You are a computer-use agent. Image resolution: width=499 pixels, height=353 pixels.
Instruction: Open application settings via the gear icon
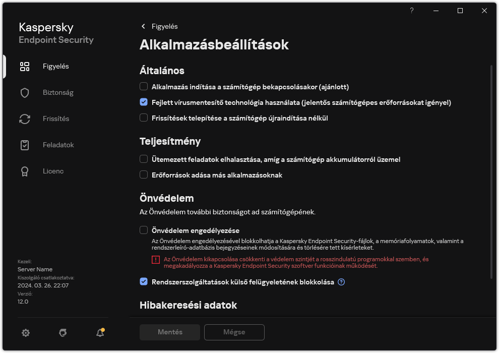26,333
